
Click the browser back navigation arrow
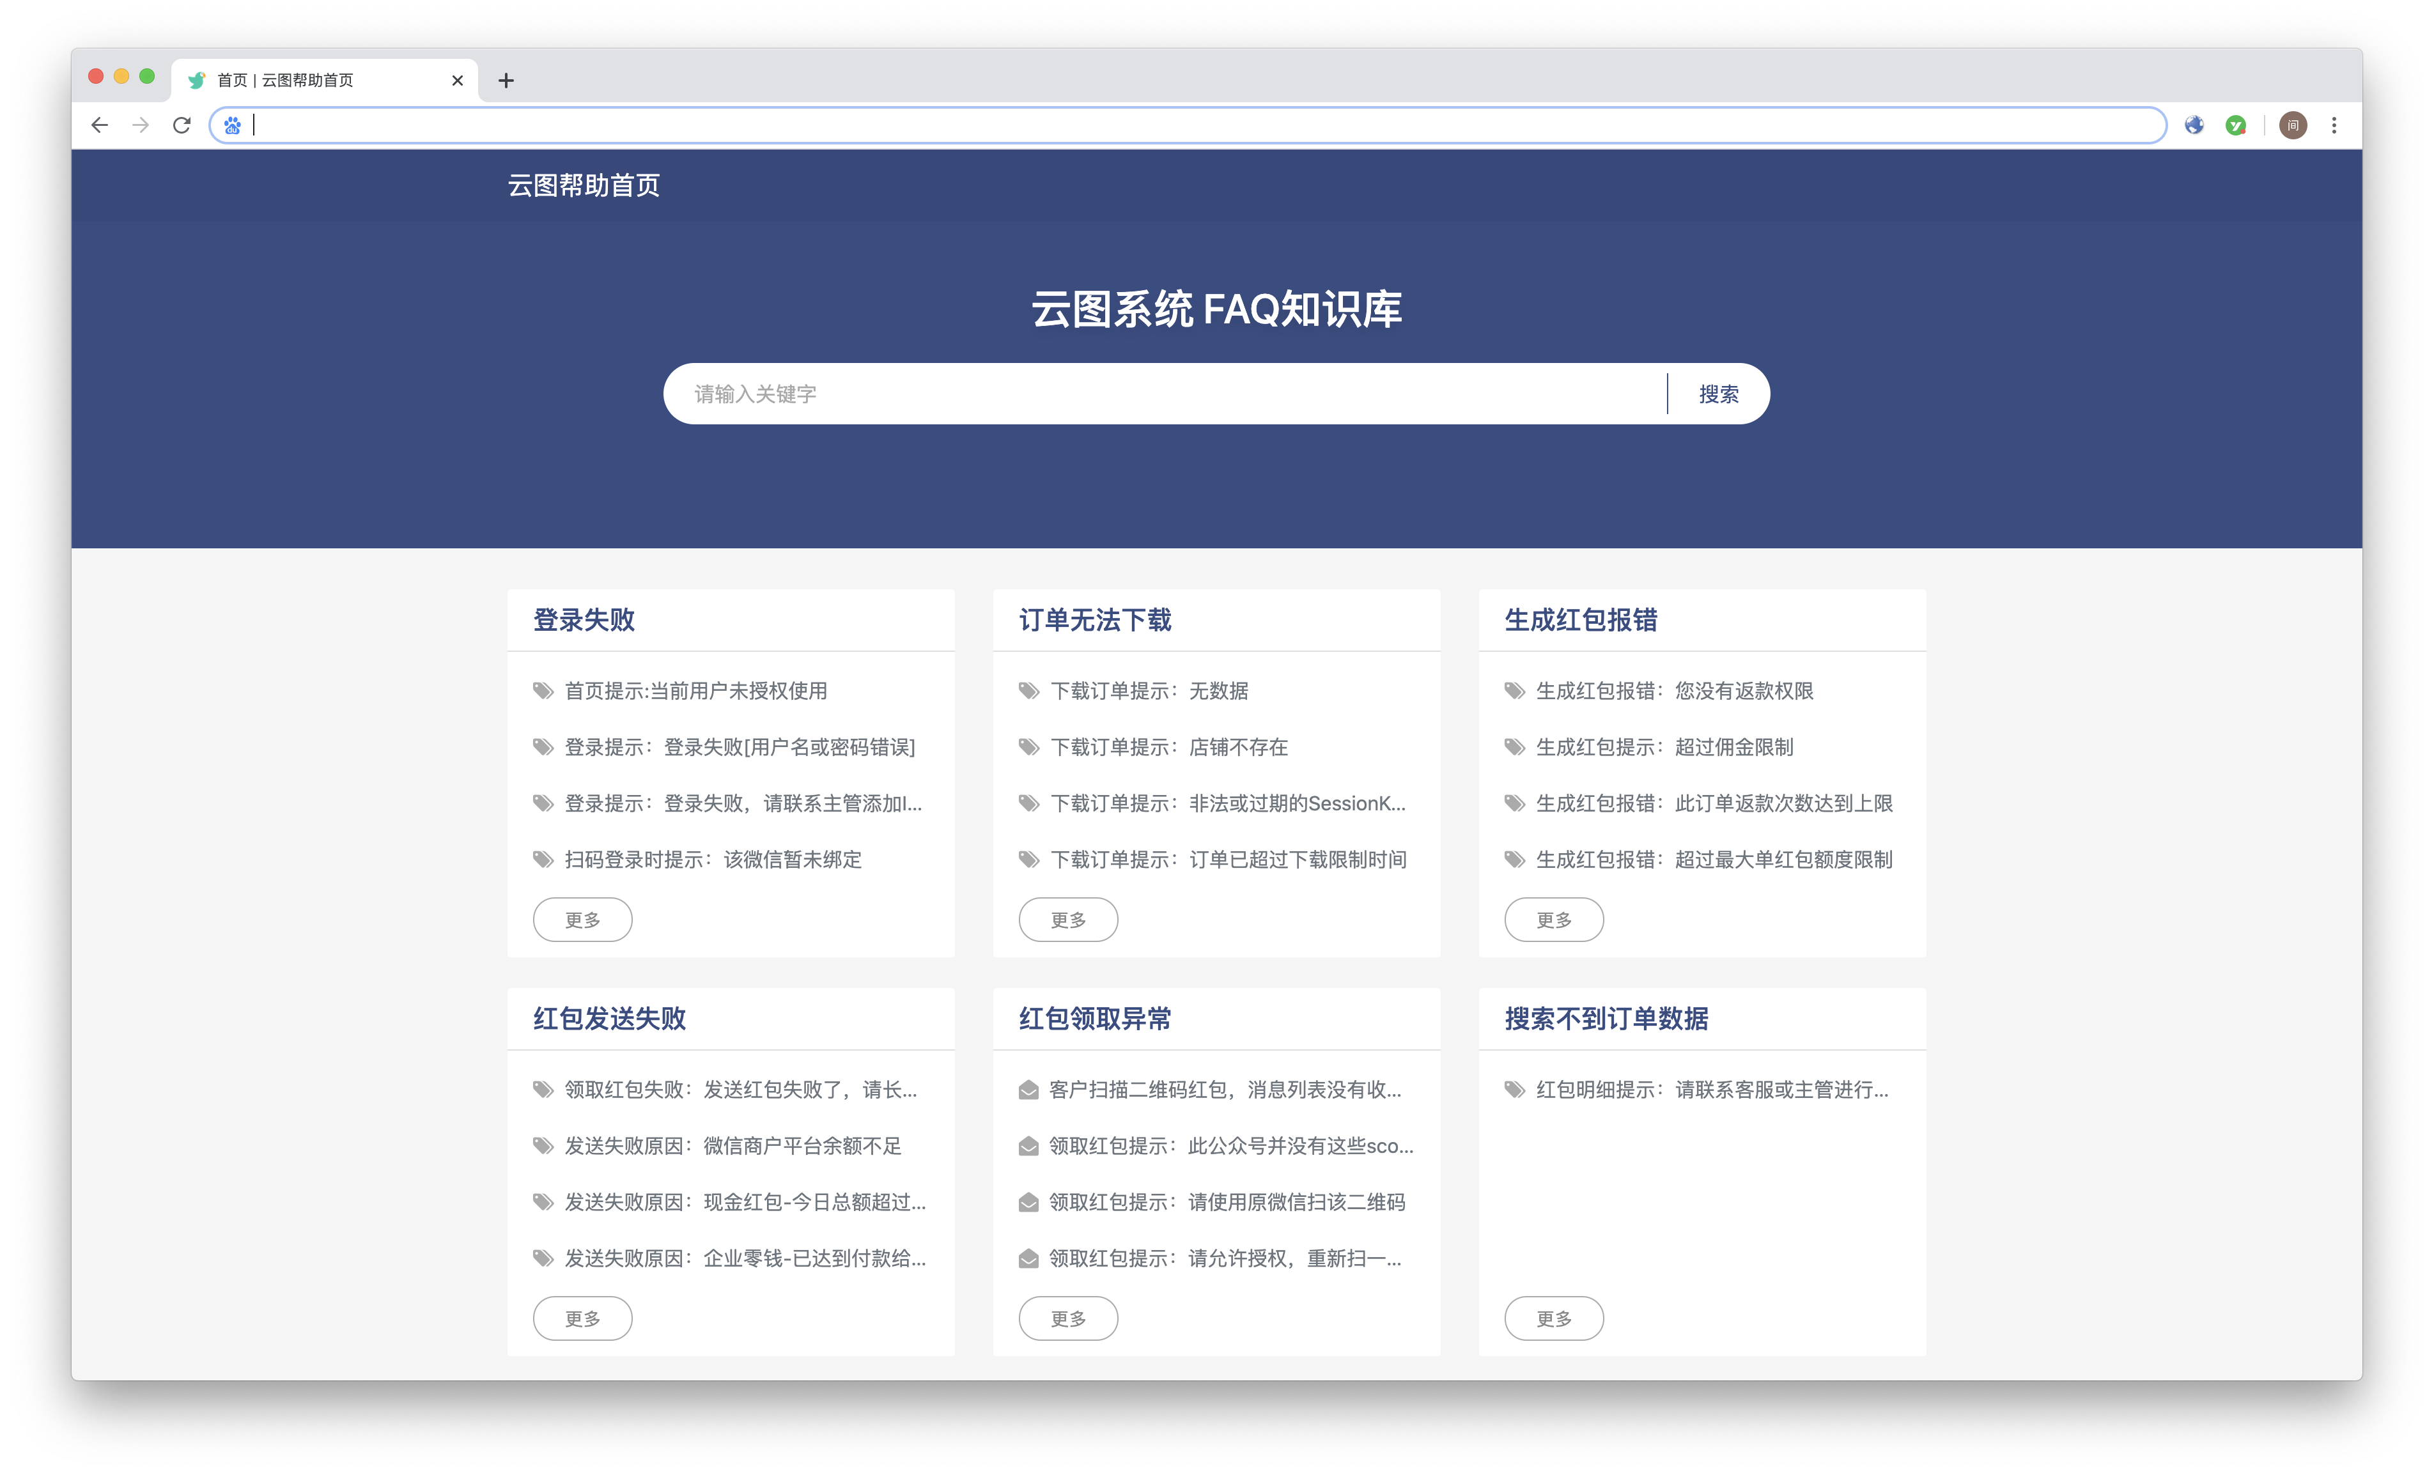(x=99, y=125)
